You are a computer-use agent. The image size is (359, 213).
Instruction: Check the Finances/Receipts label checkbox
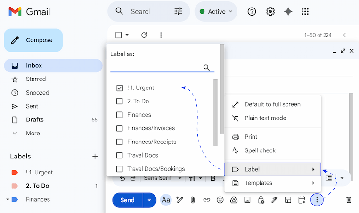tap(120, 142)
